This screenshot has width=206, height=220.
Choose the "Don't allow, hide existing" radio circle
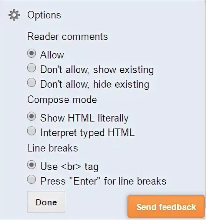coord(32,82)
